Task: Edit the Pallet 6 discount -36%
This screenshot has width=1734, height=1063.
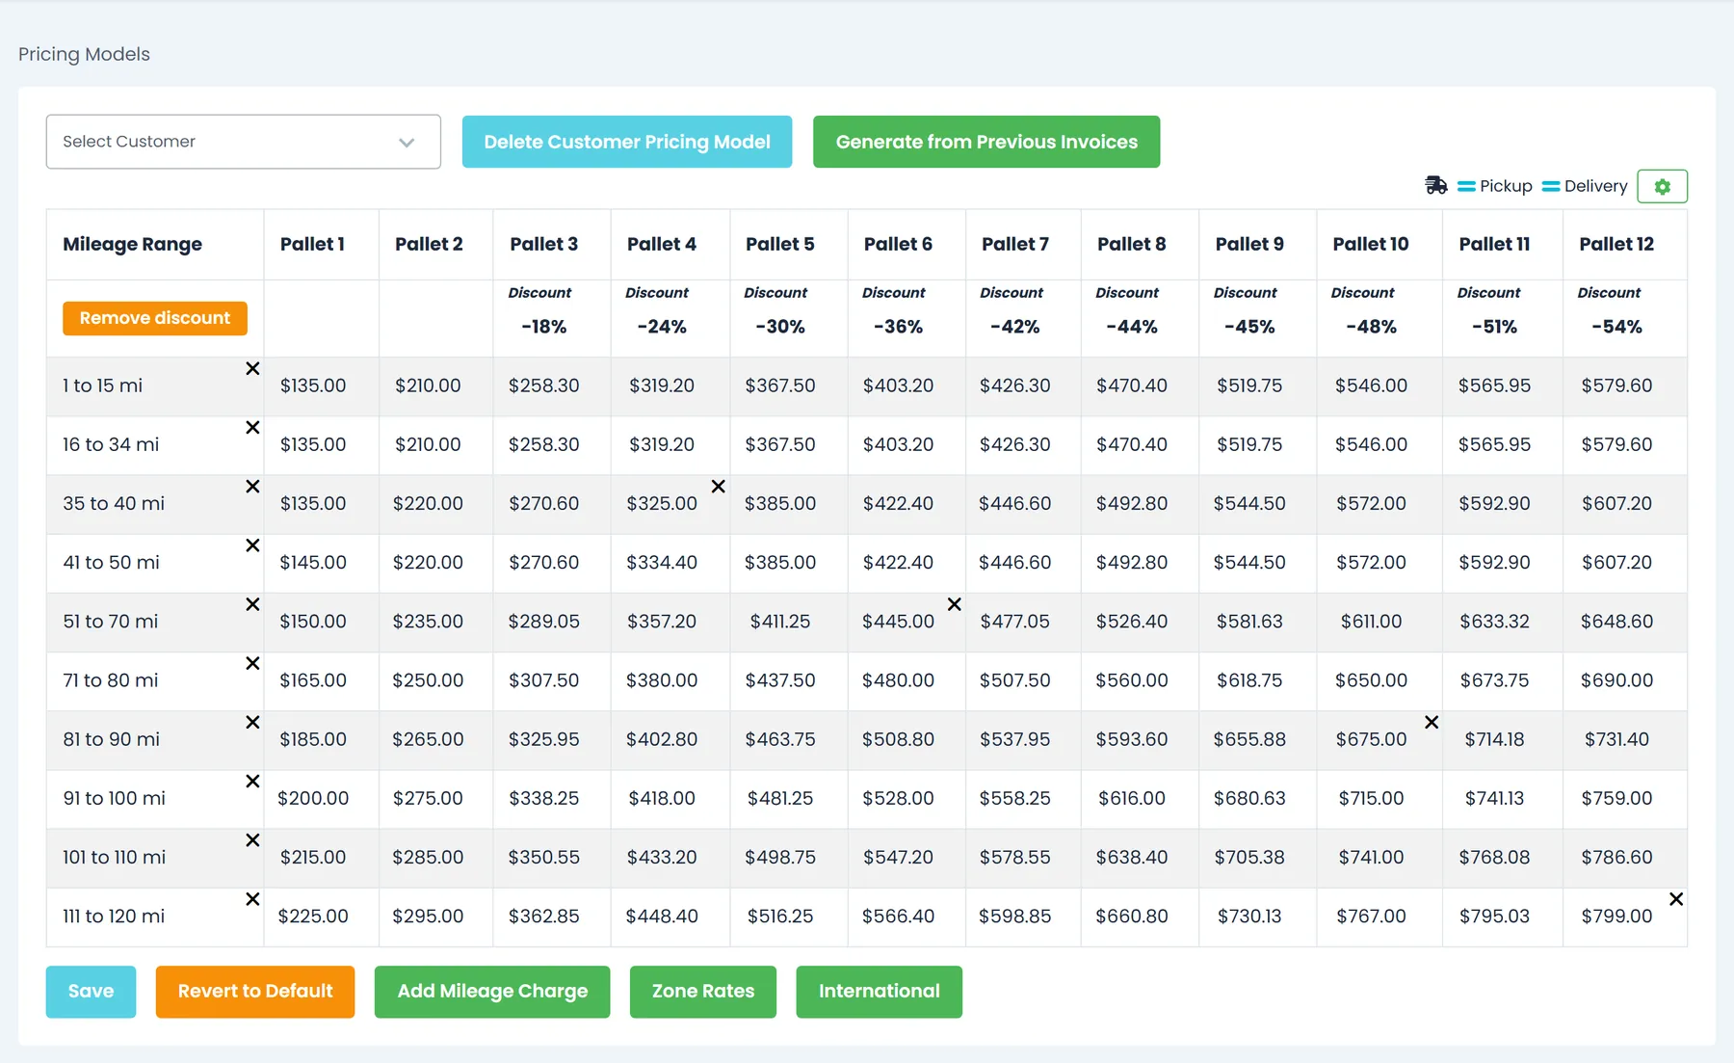Action: coord(898,327)
